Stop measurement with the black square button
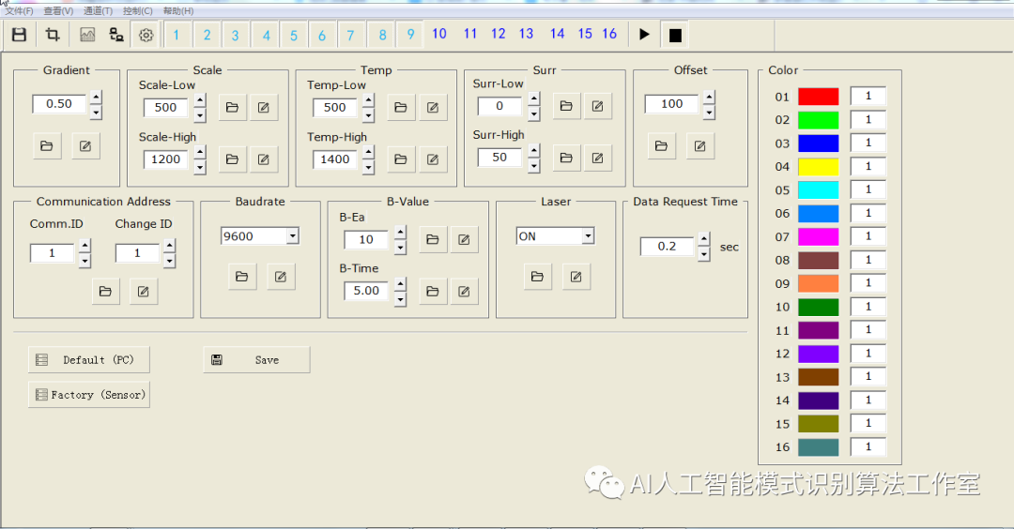The height and width of the screenshot is (529, 1014). coord(675,35)
